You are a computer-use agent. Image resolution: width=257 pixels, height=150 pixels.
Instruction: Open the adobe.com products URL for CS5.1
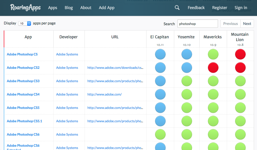coord(115,121)
